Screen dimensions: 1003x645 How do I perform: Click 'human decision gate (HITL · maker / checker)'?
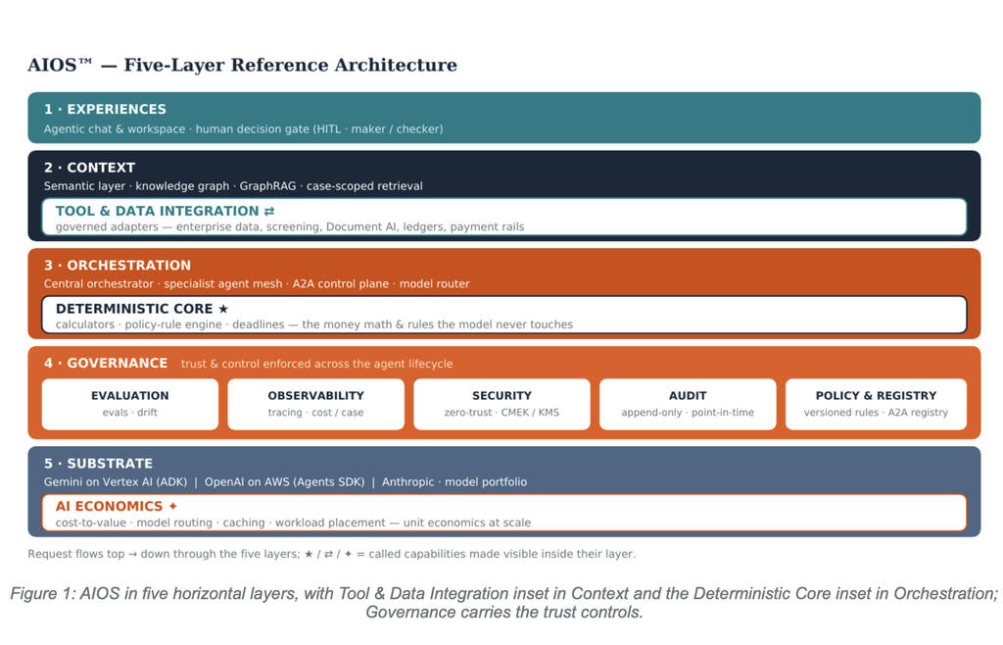[319, 129]
